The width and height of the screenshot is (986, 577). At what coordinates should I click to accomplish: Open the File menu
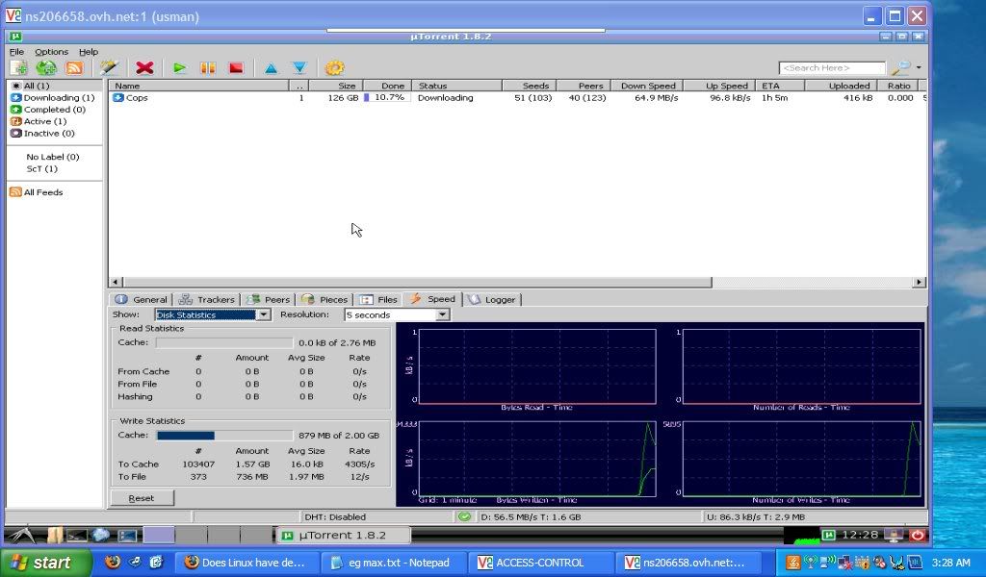(17, 52)
